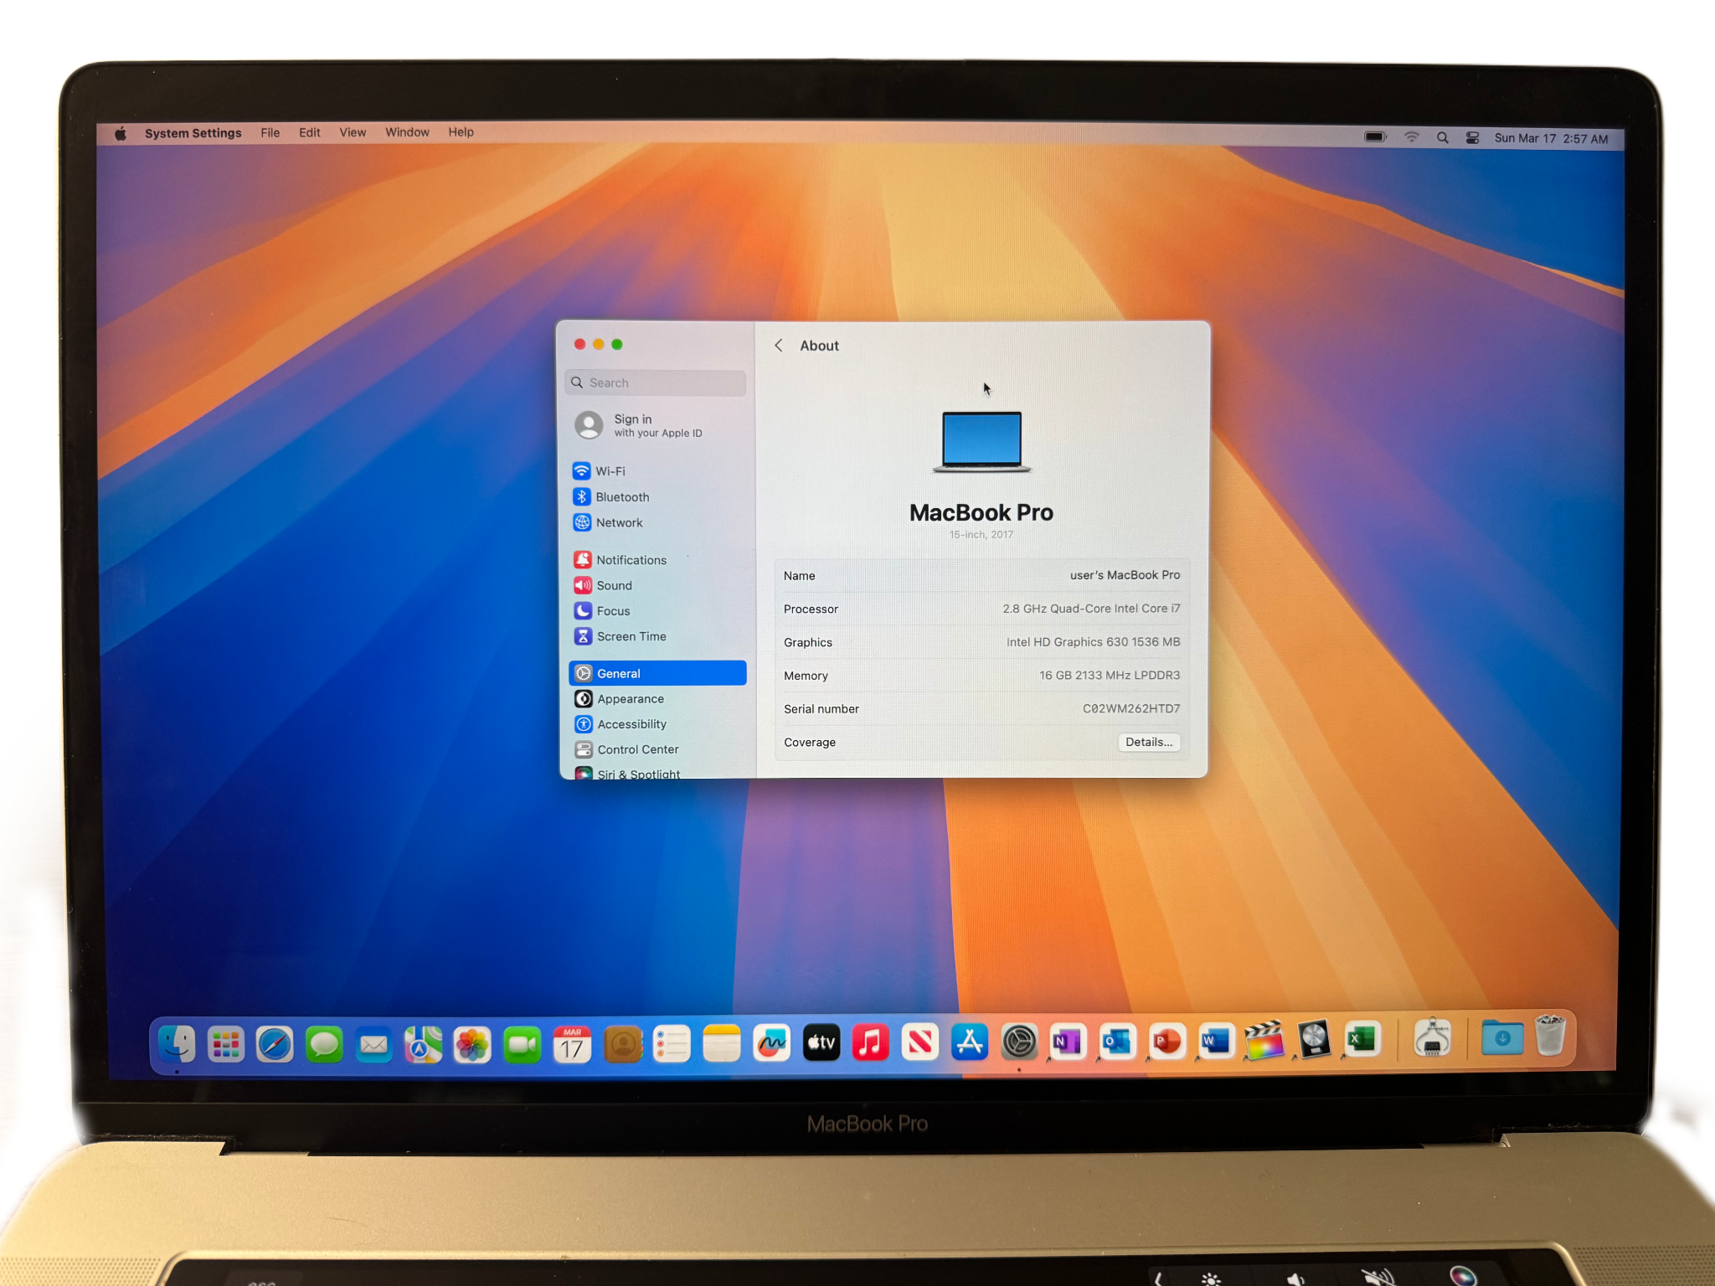The height and width of the screenshot is (1286, 1715).
Task: Click the date and time in menu bar
Action: (x=1551, y=139)
